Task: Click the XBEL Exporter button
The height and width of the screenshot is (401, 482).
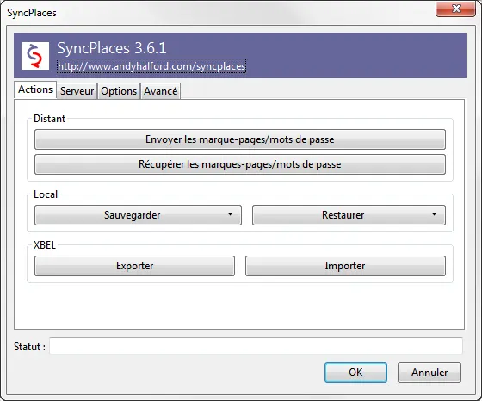Action: point(134,266)
